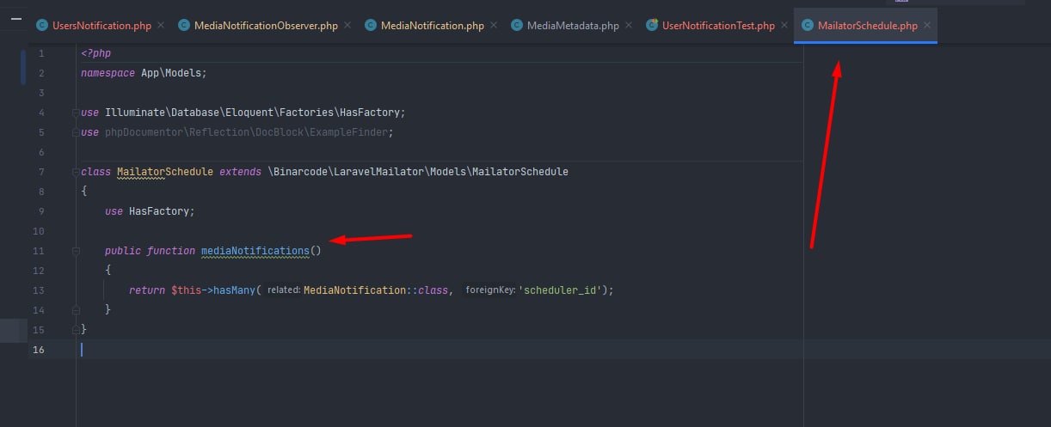Click the class icon on MediaNotificationObserver.php tab
The height and width of the screenshot is (427, 1051).
click(184, 26)
